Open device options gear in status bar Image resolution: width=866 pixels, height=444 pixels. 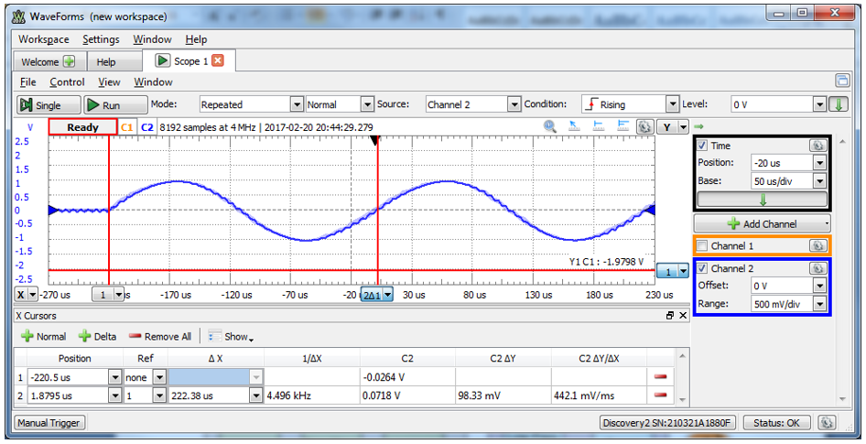[827, 423]
